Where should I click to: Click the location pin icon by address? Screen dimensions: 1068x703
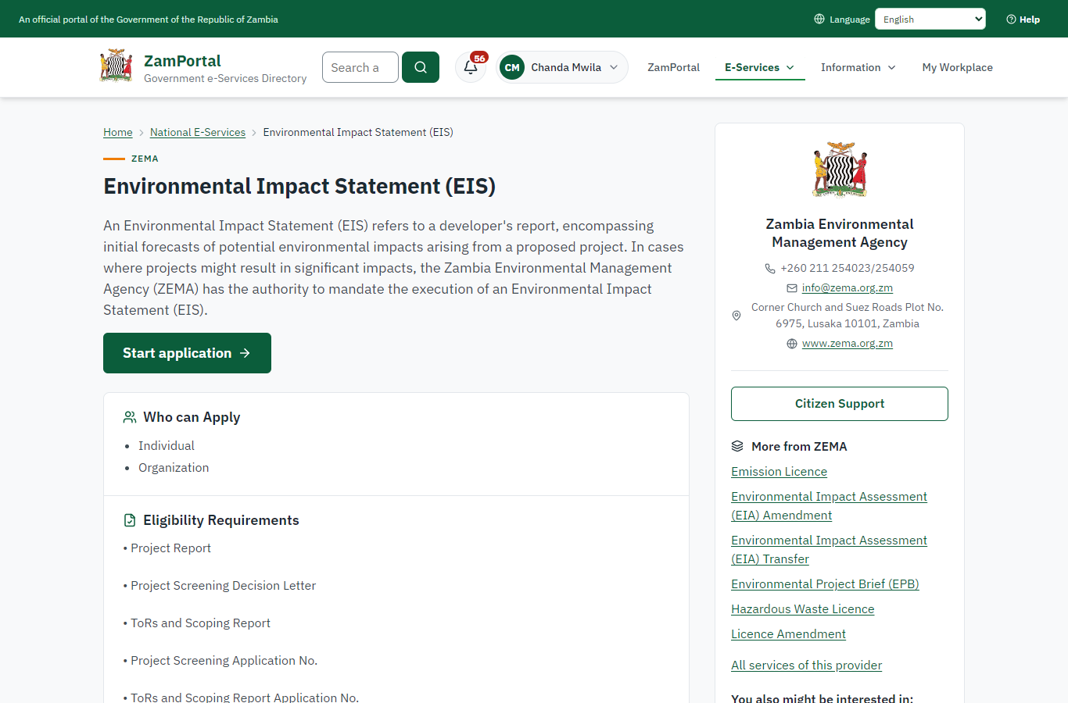[736, 316]
